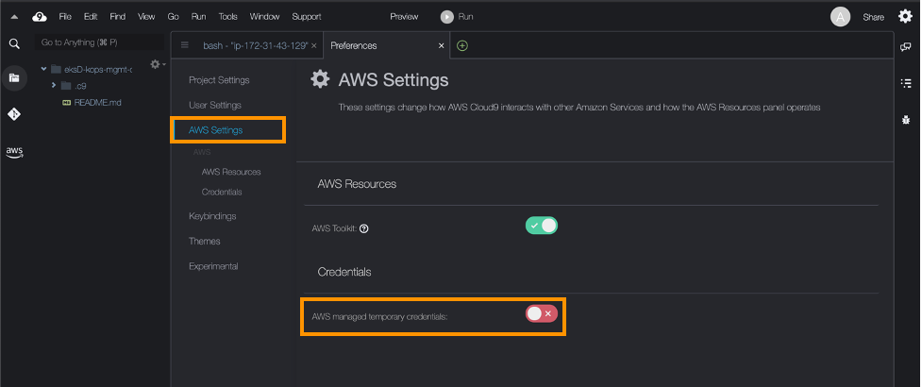
Task: Open the Debugger bug icon panel
Action: tap(906, 120)
